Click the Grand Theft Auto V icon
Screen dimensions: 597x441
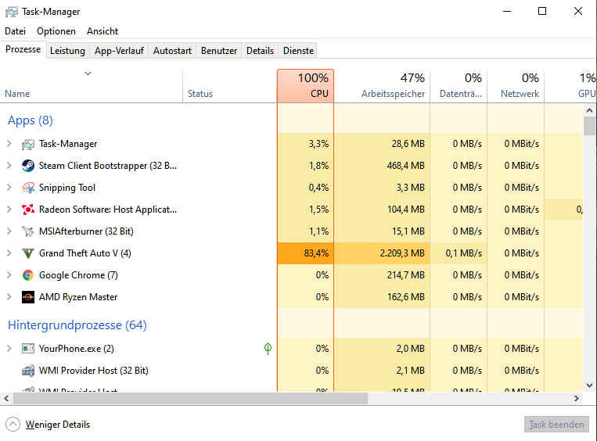click(x=28, y=253)
